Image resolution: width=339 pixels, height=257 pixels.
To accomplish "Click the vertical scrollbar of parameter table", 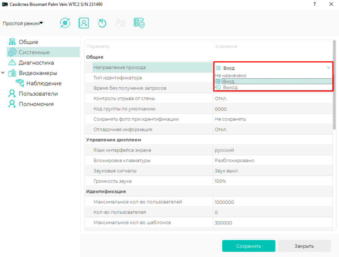I will click(x=334, y=85).
